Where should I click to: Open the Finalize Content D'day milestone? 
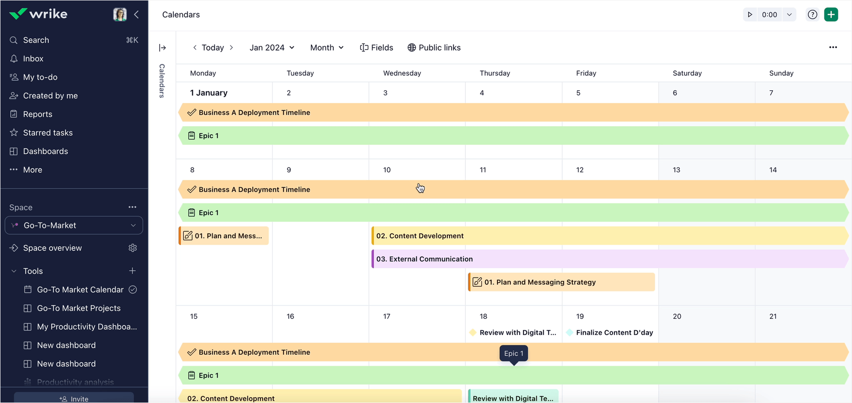pyautogui.click(x=610, y=333)
